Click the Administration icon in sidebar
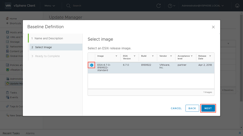 coord(8,79)
